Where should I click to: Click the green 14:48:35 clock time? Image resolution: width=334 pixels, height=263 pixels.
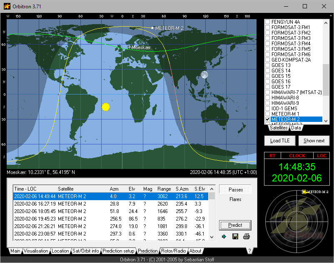pyautogui.click(x=297, y=167)
